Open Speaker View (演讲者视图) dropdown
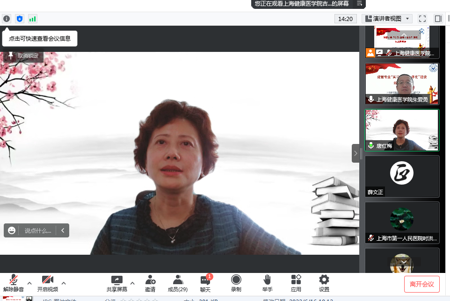This screenshot has height=301, width=450. click(387, 19)
